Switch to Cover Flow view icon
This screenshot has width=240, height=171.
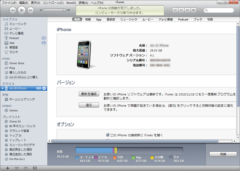point(193,10)
